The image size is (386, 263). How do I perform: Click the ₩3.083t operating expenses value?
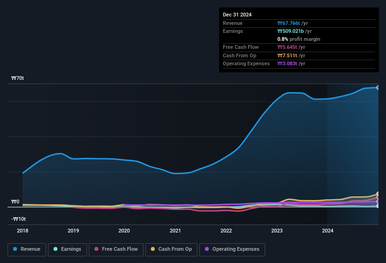[x=287, y=63]
